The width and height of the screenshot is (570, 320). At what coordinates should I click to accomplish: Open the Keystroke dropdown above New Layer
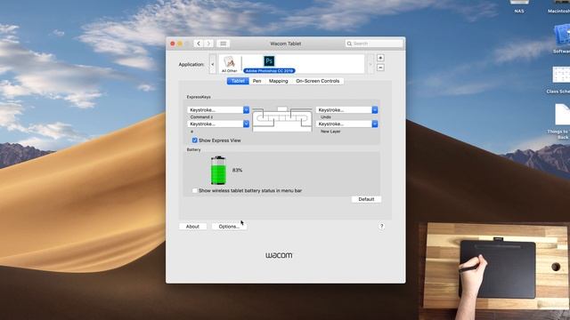point(346,124)
